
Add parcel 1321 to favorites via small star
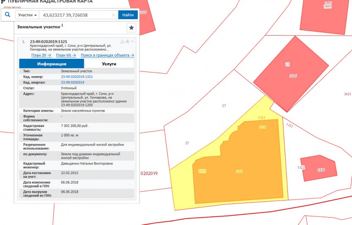click(x=128, y=41)
